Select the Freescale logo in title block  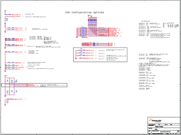click(155, 120)
